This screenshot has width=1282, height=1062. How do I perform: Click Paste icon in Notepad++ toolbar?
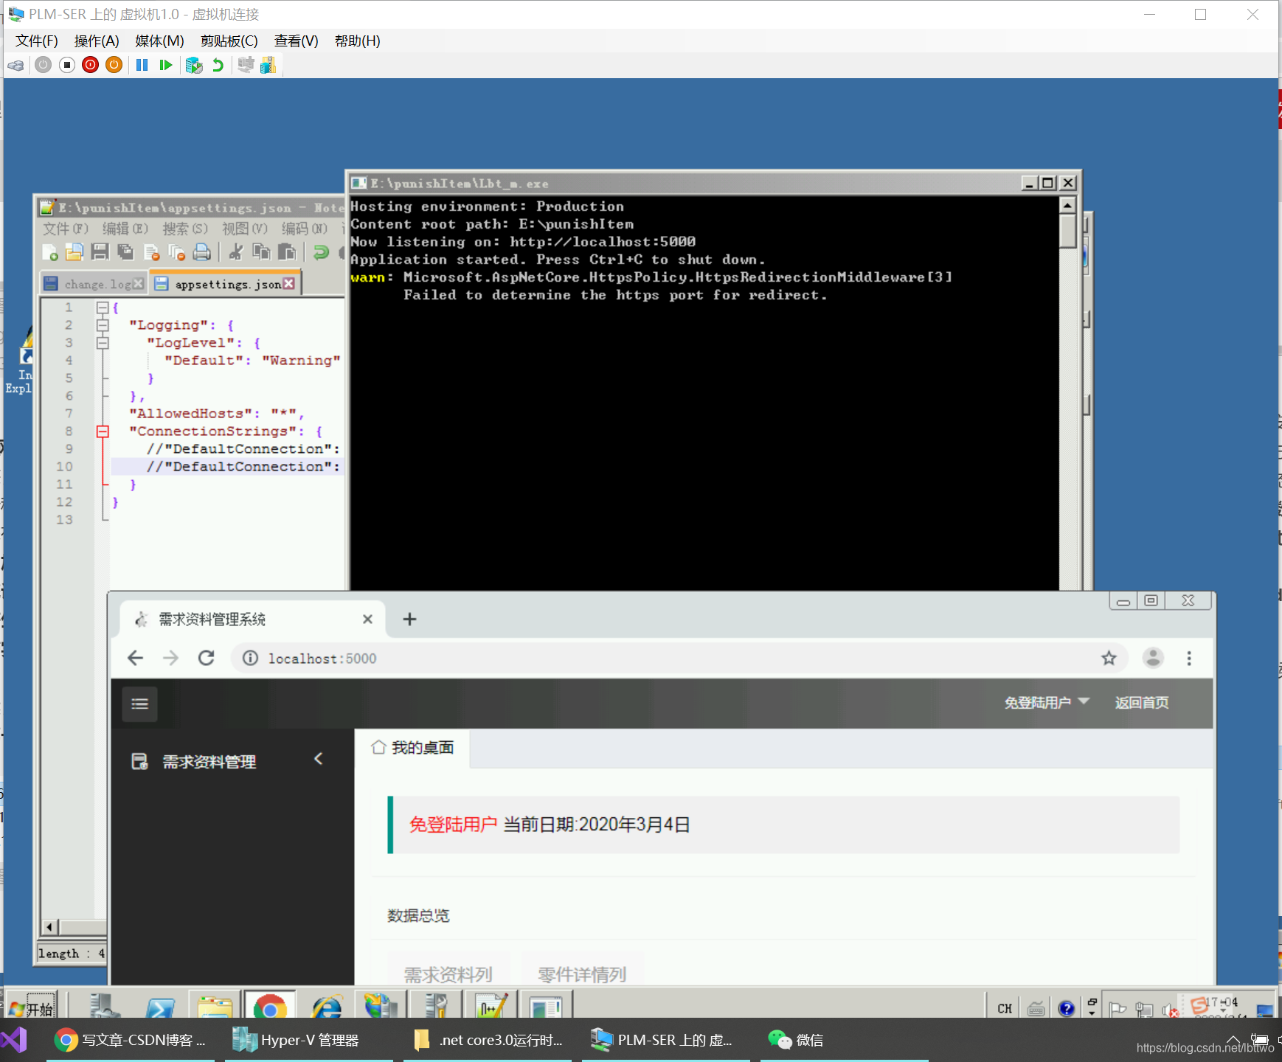point(287,252)
